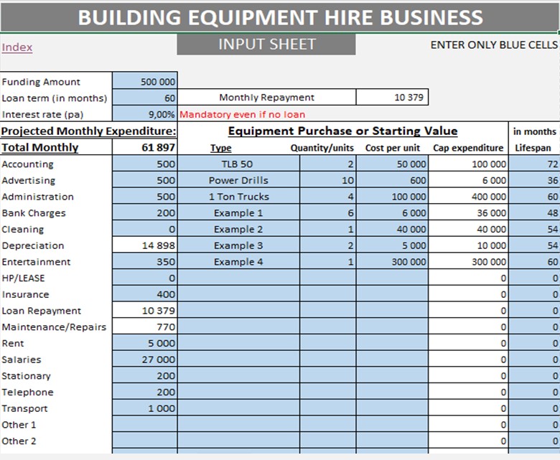Select the Administration expense cell
Viewport: 560px width, 460px height.
[x=145, y=197]
